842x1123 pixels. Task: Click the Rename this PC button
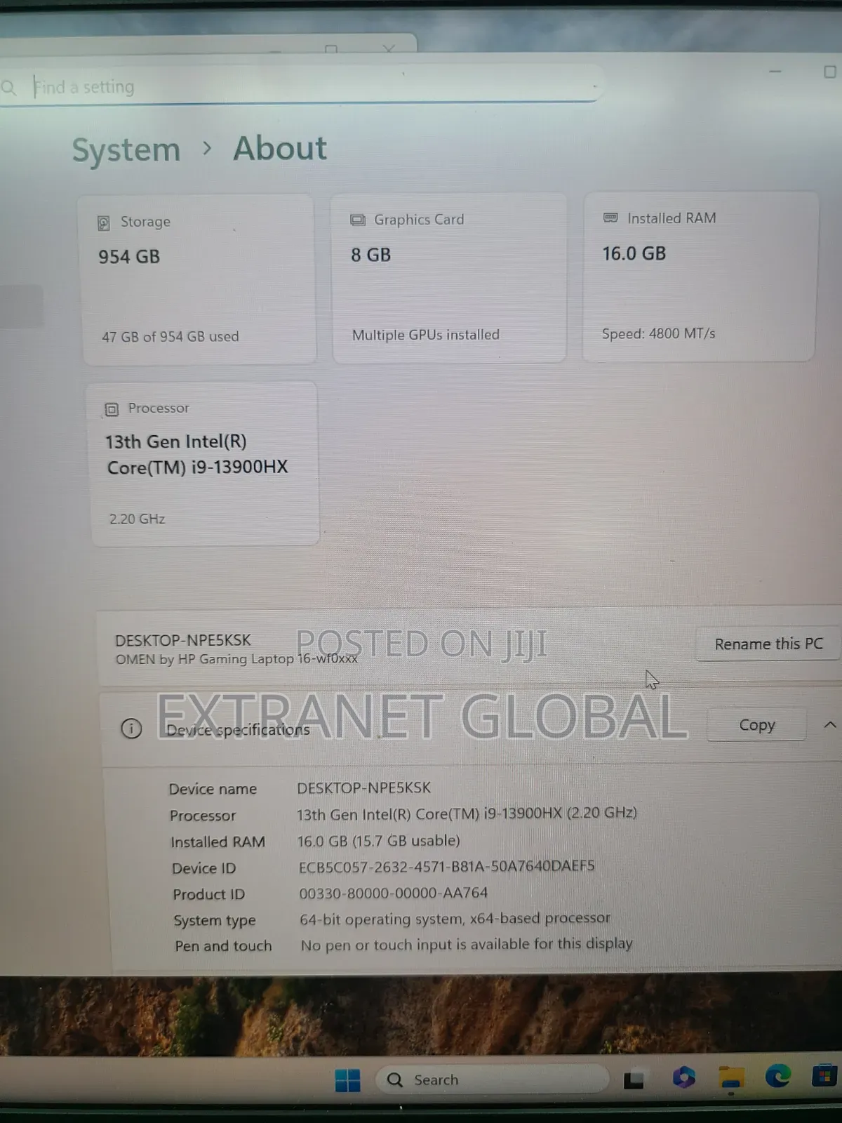point(768,644)
